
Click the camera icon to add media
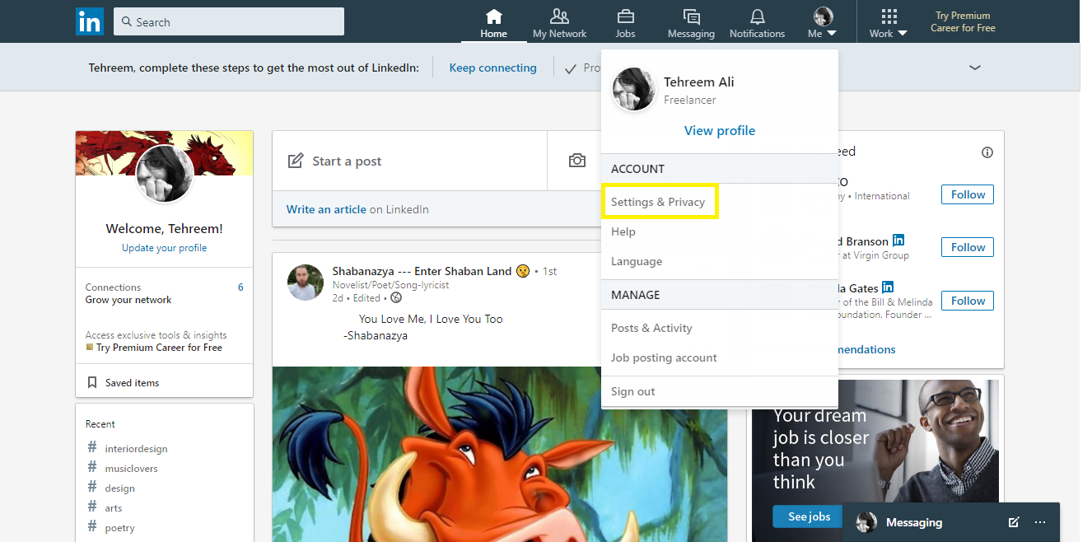[577, 161]
